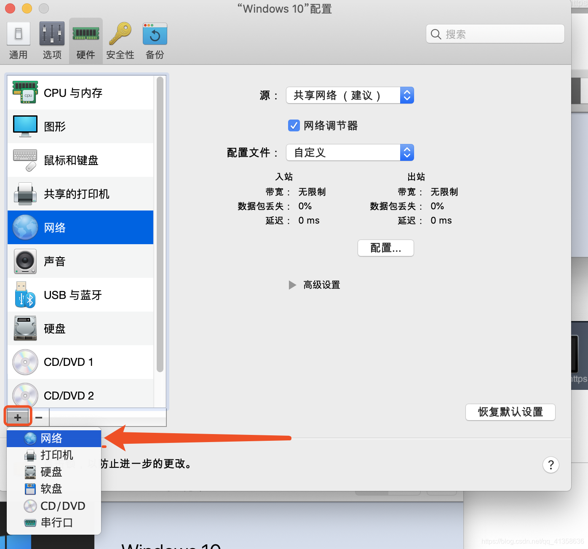Choose CD/DVD from the add-device menu
588x549 pixels.
pos(54,506)
